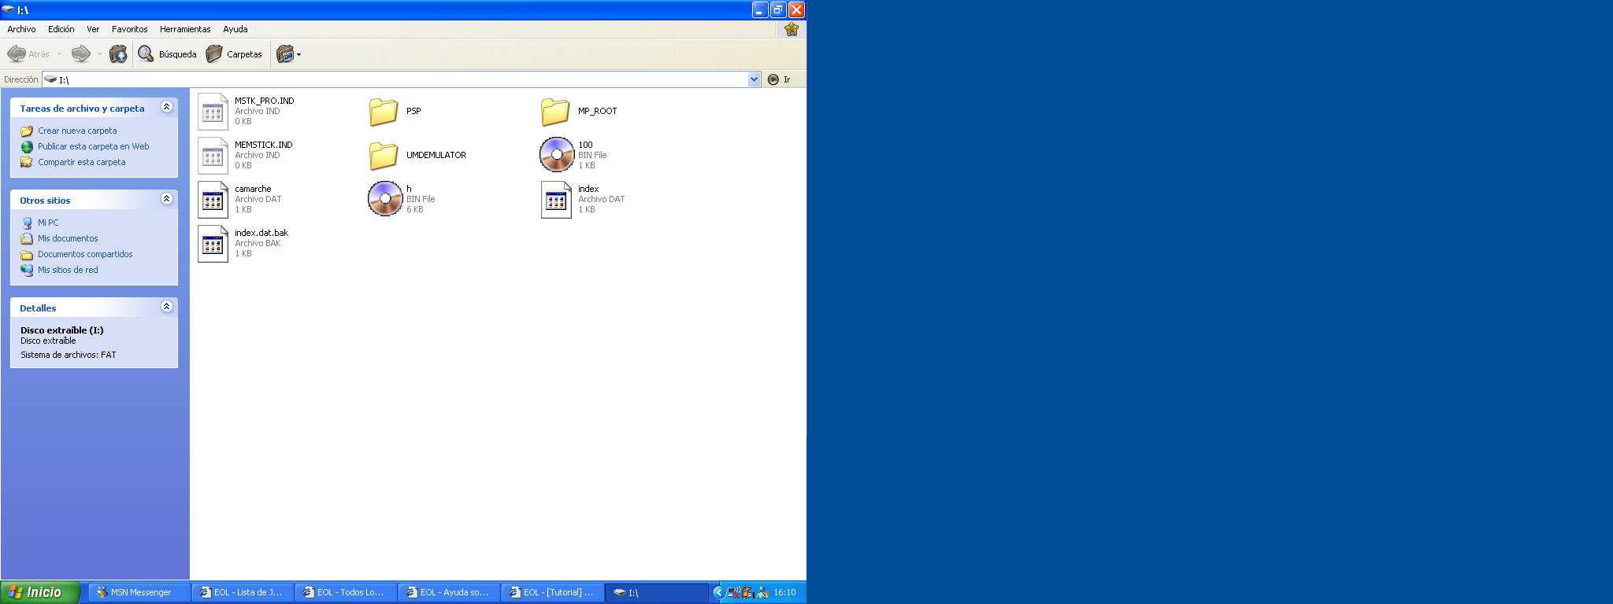The width and height of the screenshot is (1613, 604).
Task: Open the Herramientas menu
Action: [x=185, y=29]
